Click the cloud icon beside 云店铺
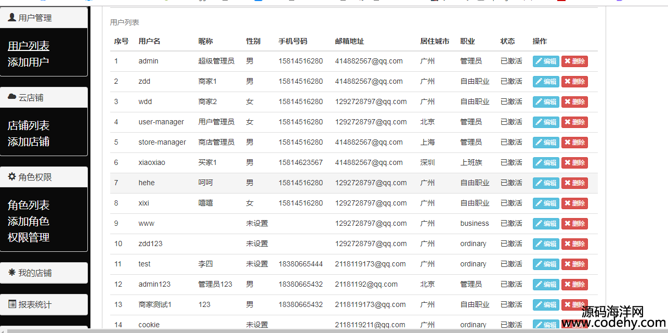Viewport: 668px width, 333px height. coord(12,97)
